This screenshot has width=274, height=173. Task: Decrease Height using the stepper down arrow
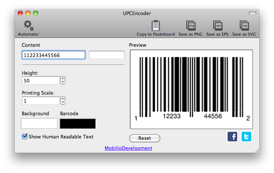[63, 82]
